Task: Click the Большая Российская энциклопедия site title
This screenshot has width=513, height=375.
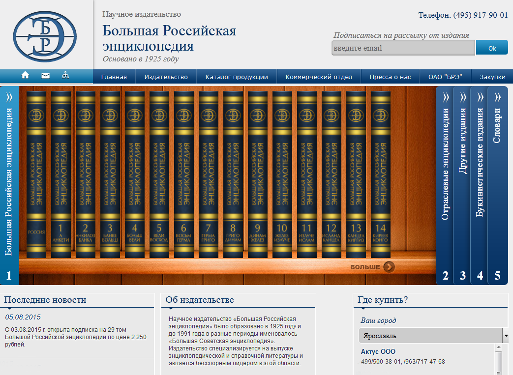Action: pos(169,38)
